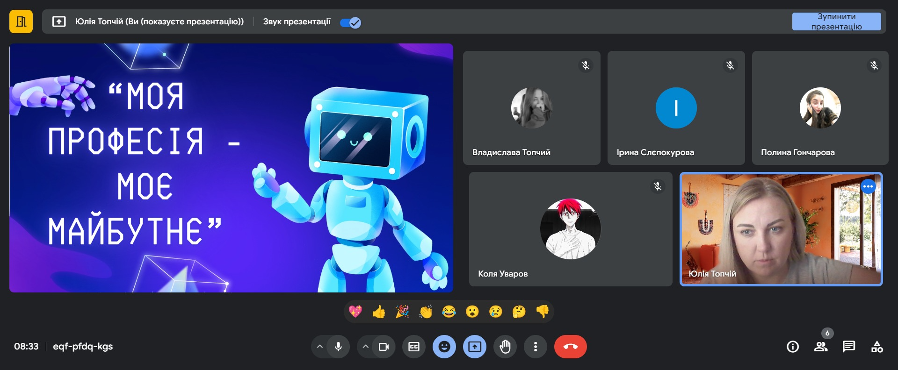The image size is (898, 370).
Task: Open the three-dot more options menu
Action: tap(536, 347)
